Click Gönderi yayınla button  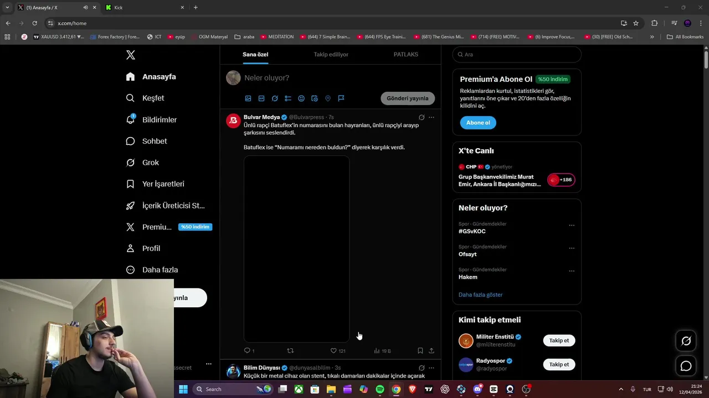(408, 98)
